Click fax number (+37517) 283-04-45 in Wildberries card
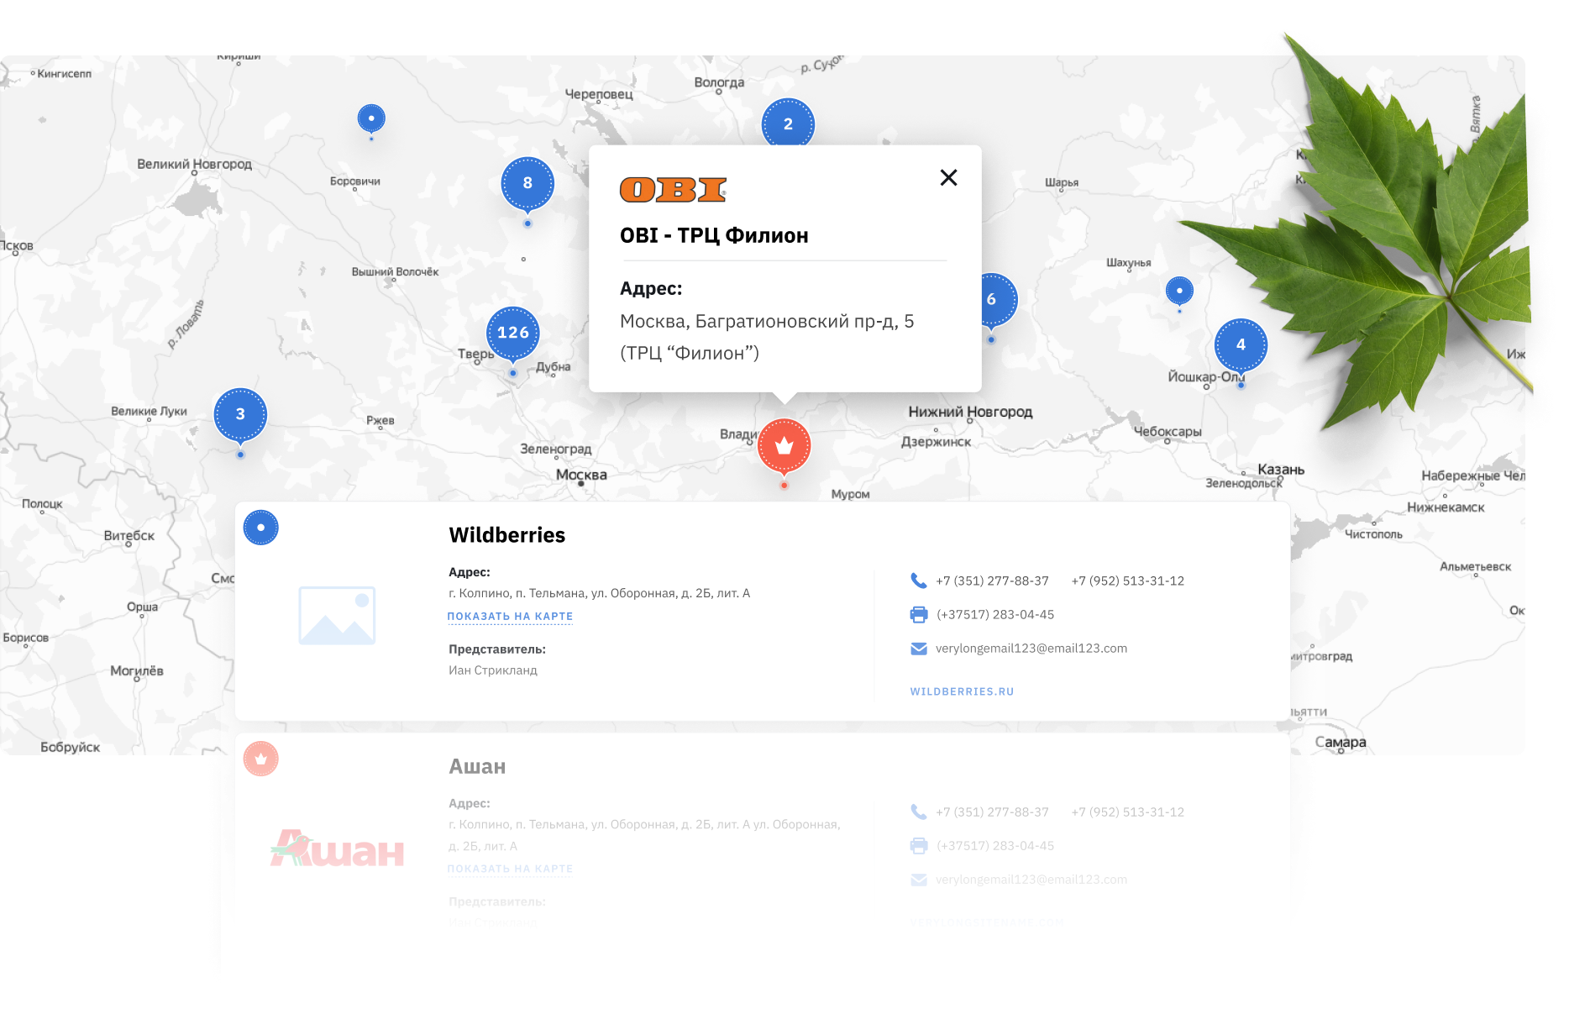Image resolution: width=1569 pixels, height=1014 pixels. coord(995,614)
